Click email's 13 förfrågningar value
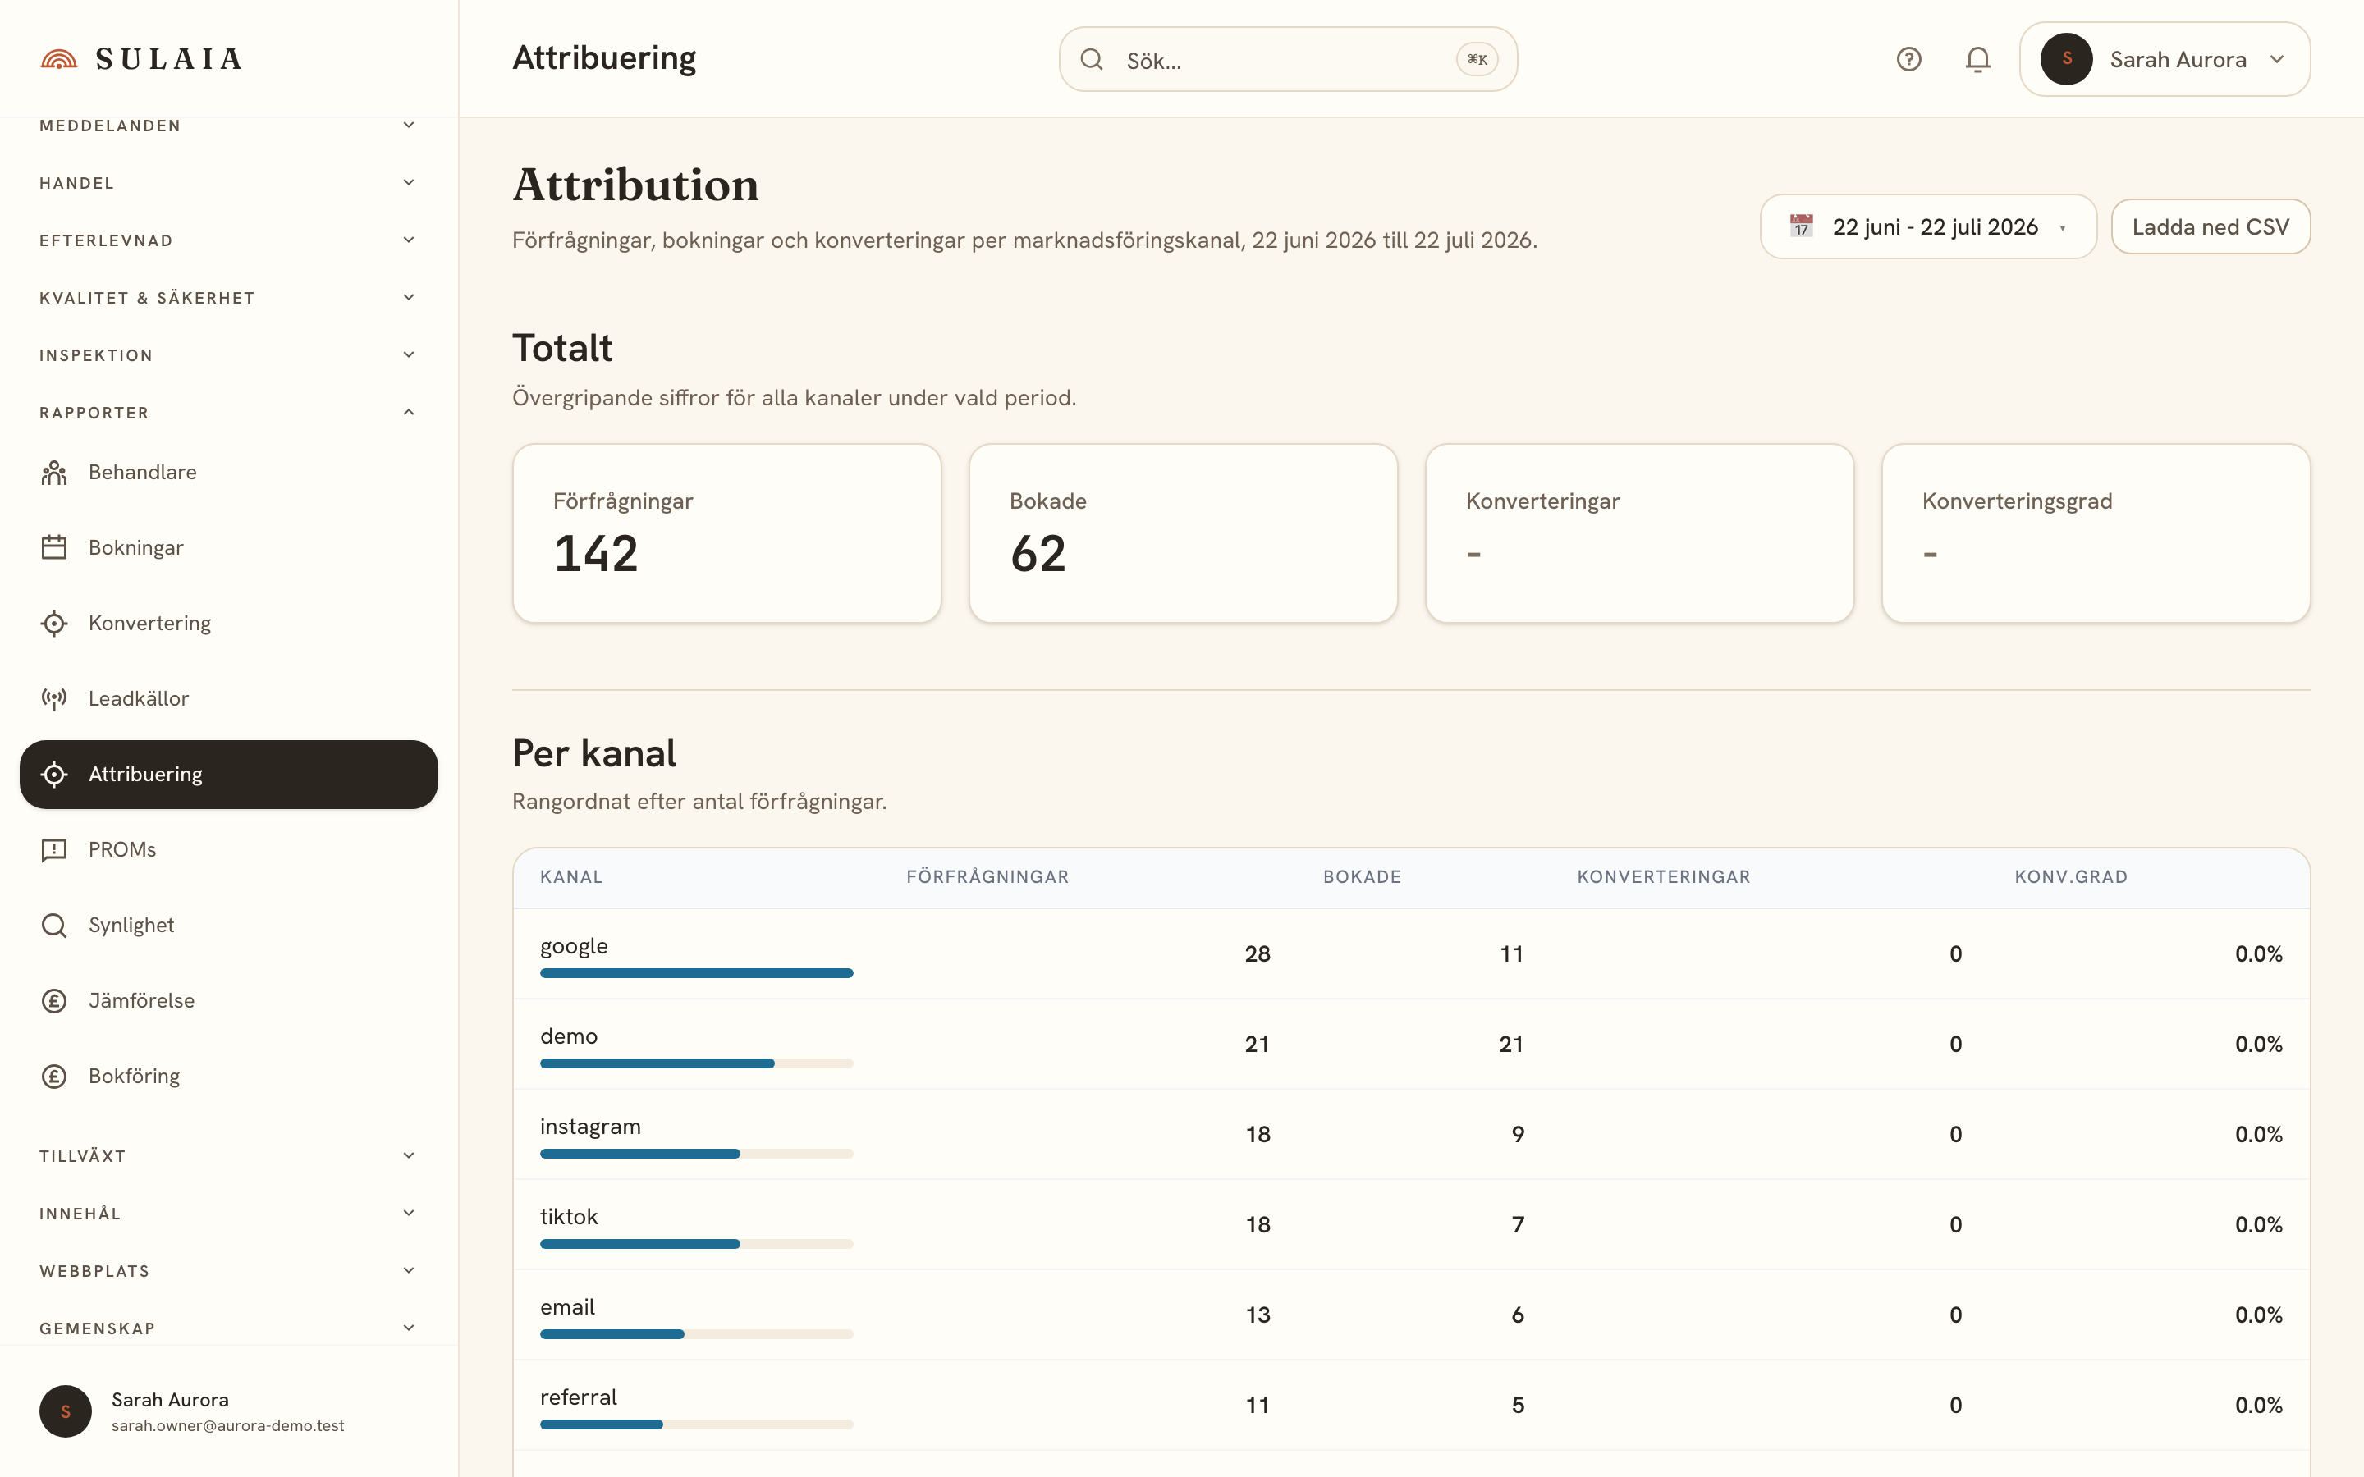This screenshot has height=1477, width=2364. coord(1258,1316)
